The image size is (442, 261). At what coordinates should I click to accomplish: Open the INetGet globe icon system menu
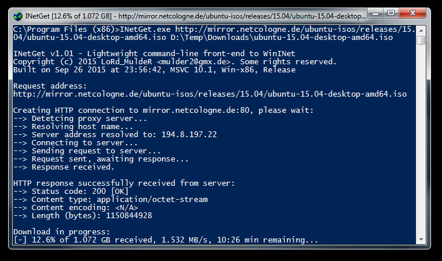point(18,16)
